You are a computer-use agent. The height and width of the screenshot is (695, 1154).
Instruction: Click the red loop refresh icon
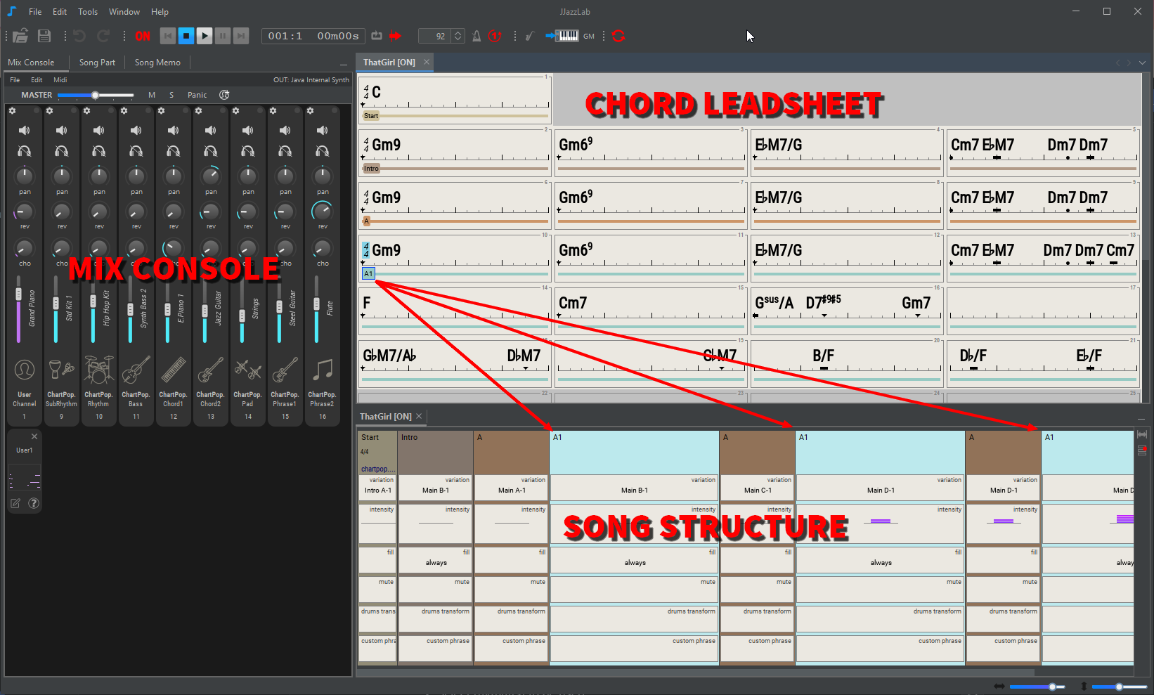point(618,36)
